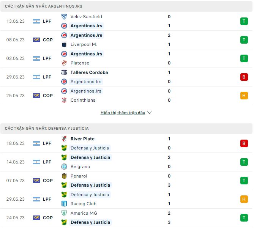Click the 'Các trận gần nhất: Defensa y Justicia' header

click(x=47, y=129)
